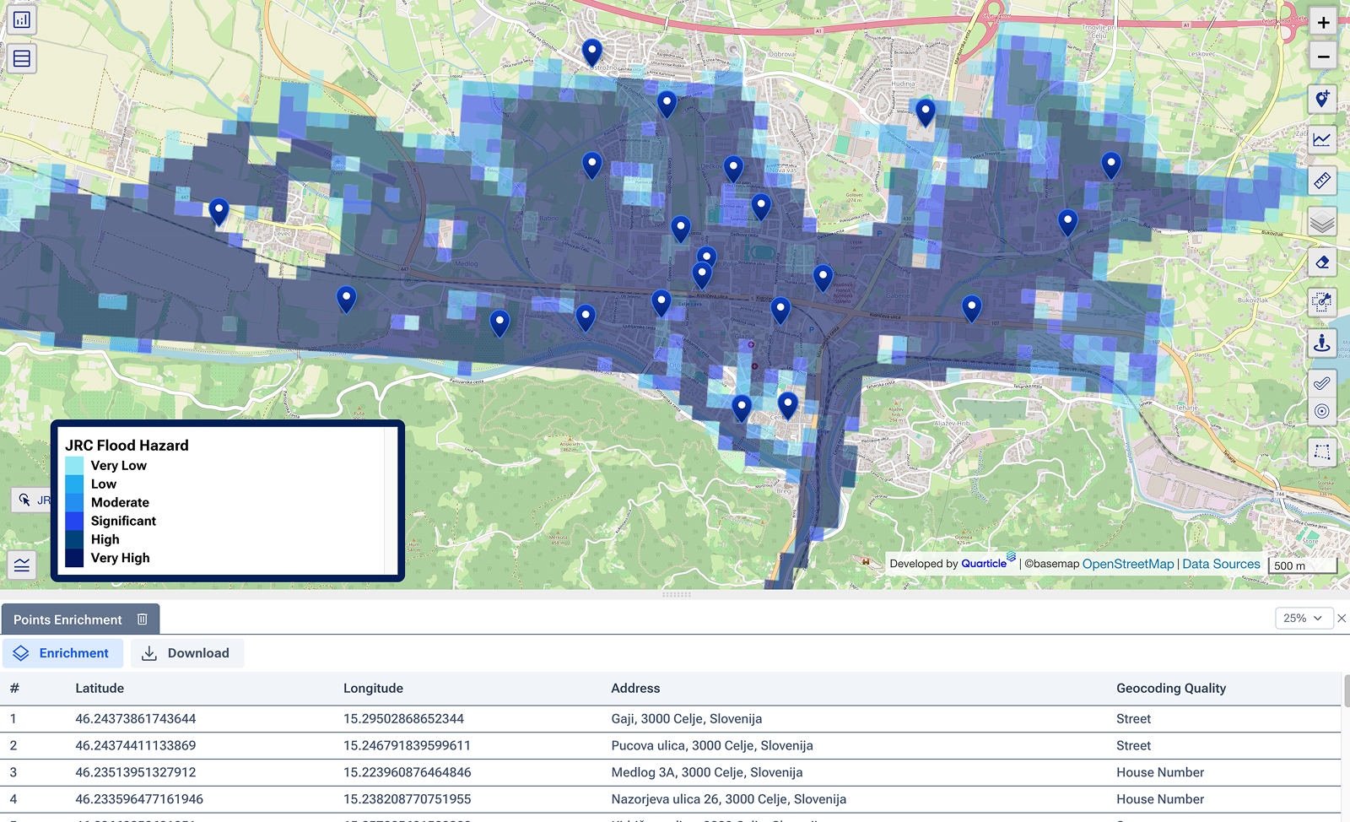The image size is (1350, 822).
Task: Delete the Points Enrichment layer via trash icon
Action: [142, 619]
